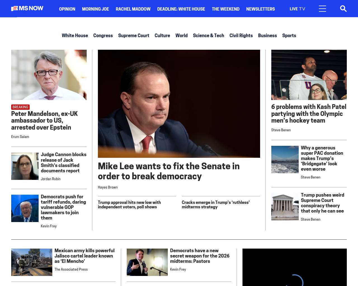Switch to the Supreme Court section
The height and width of the screenshot is (286, 358).
pos(133,35)
